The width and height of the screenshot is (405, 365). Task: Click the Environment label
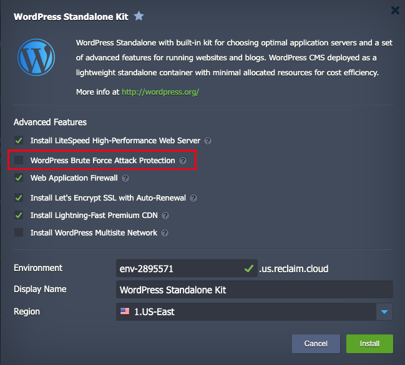pos(38,268)
